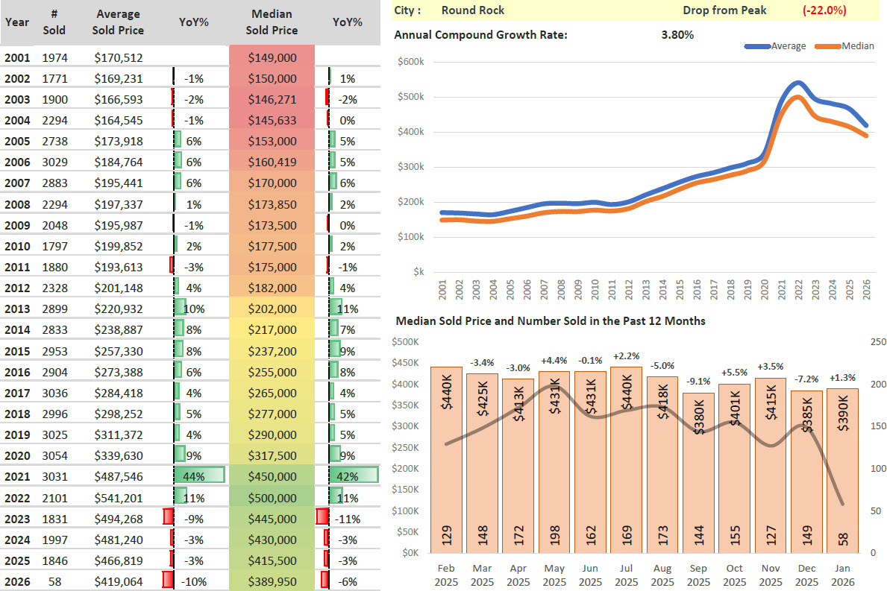
Task: Click the 3.80% annual compound growth rate value
Action: (x=677, y=34)
